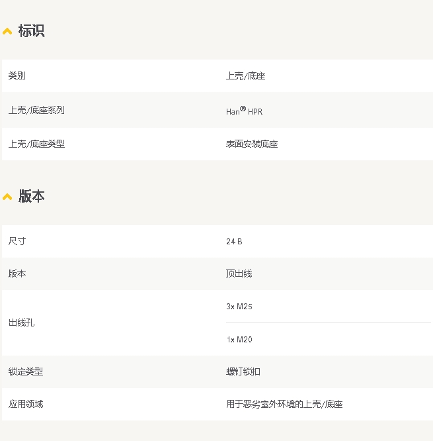Collapse the 版本 section via yellow chevron
This screenshot has width=433, height=441.
click(7, 197)
